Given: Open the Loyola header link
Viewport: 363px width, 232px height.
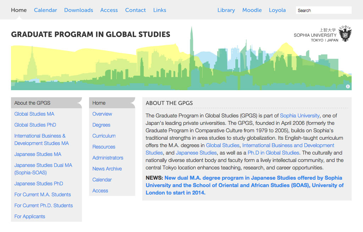Looking at the screenshot, I should point(277,10).
